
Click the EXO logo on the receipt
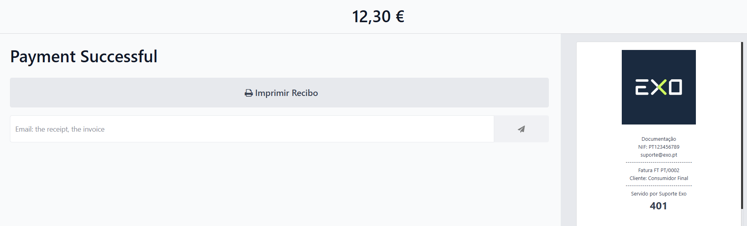pos(659,87)
